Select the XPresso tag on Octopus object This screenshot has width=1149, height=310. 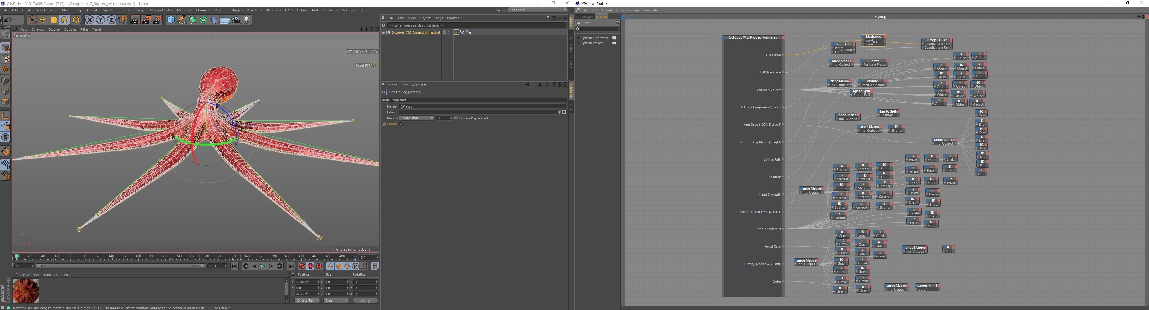pyautogui.click(x=456, y=33)
